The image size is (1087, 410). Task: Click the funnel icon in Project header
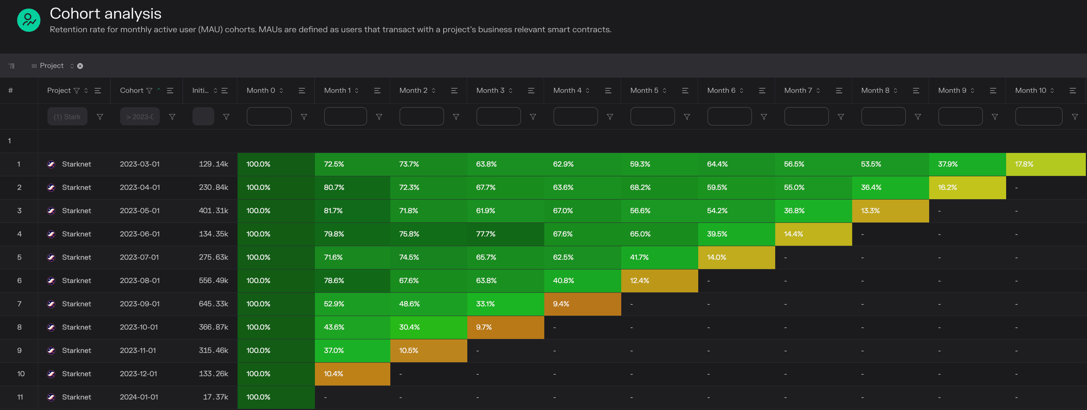(x=76, y=90)
